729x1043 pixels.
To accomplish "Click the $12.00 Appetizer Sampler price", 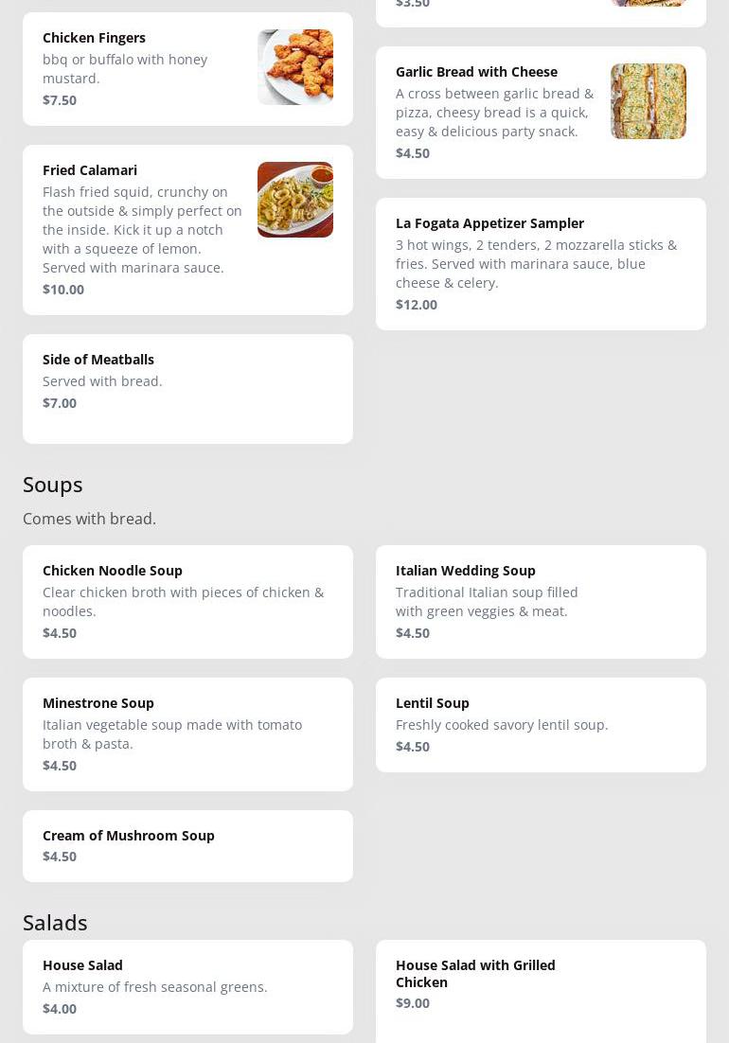I will (x=417, y=305).
